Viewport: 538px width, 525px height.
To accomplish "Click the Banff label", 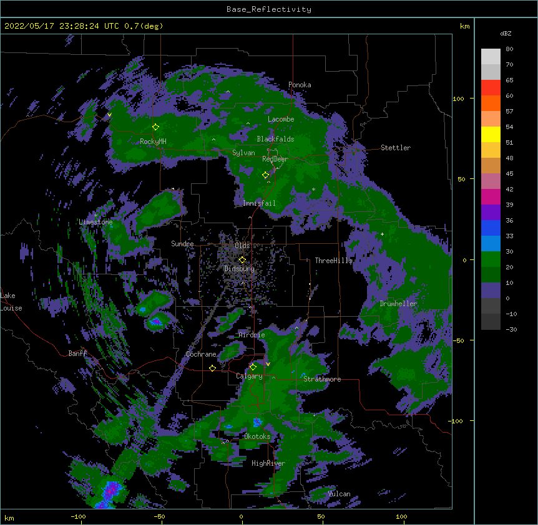I will pyautogui.click(x=77, y=354).
